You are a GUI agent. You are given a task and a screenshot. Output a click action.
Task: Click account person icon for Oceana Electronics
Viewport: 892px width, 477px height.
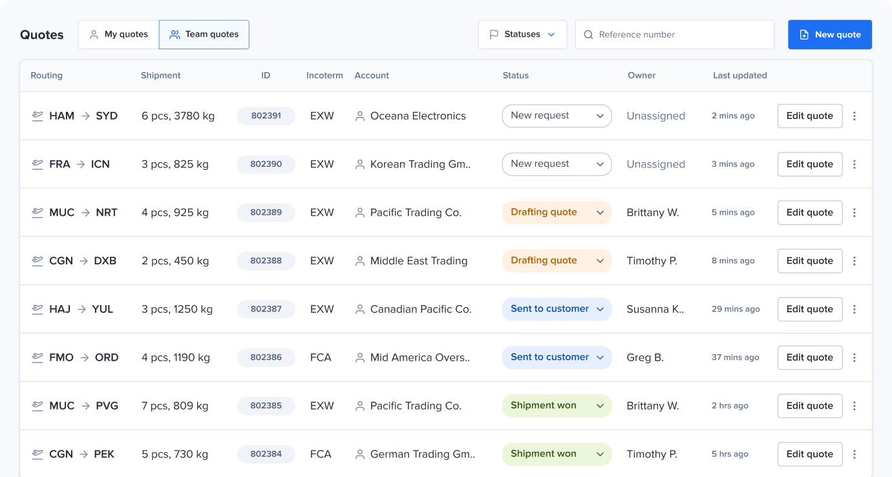(x=360, y=116)
